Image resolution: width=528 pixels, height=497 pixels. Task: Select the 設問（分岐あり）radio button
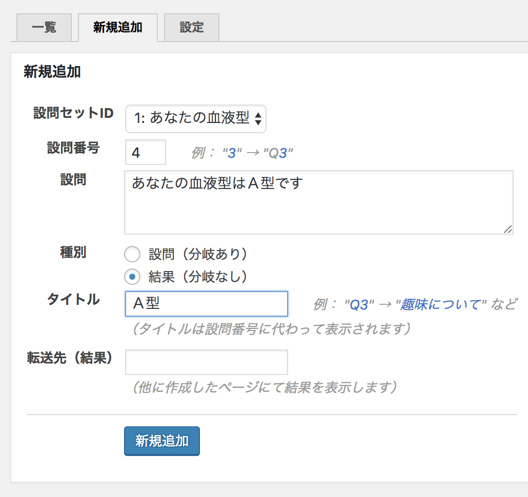tap(132, 254)
